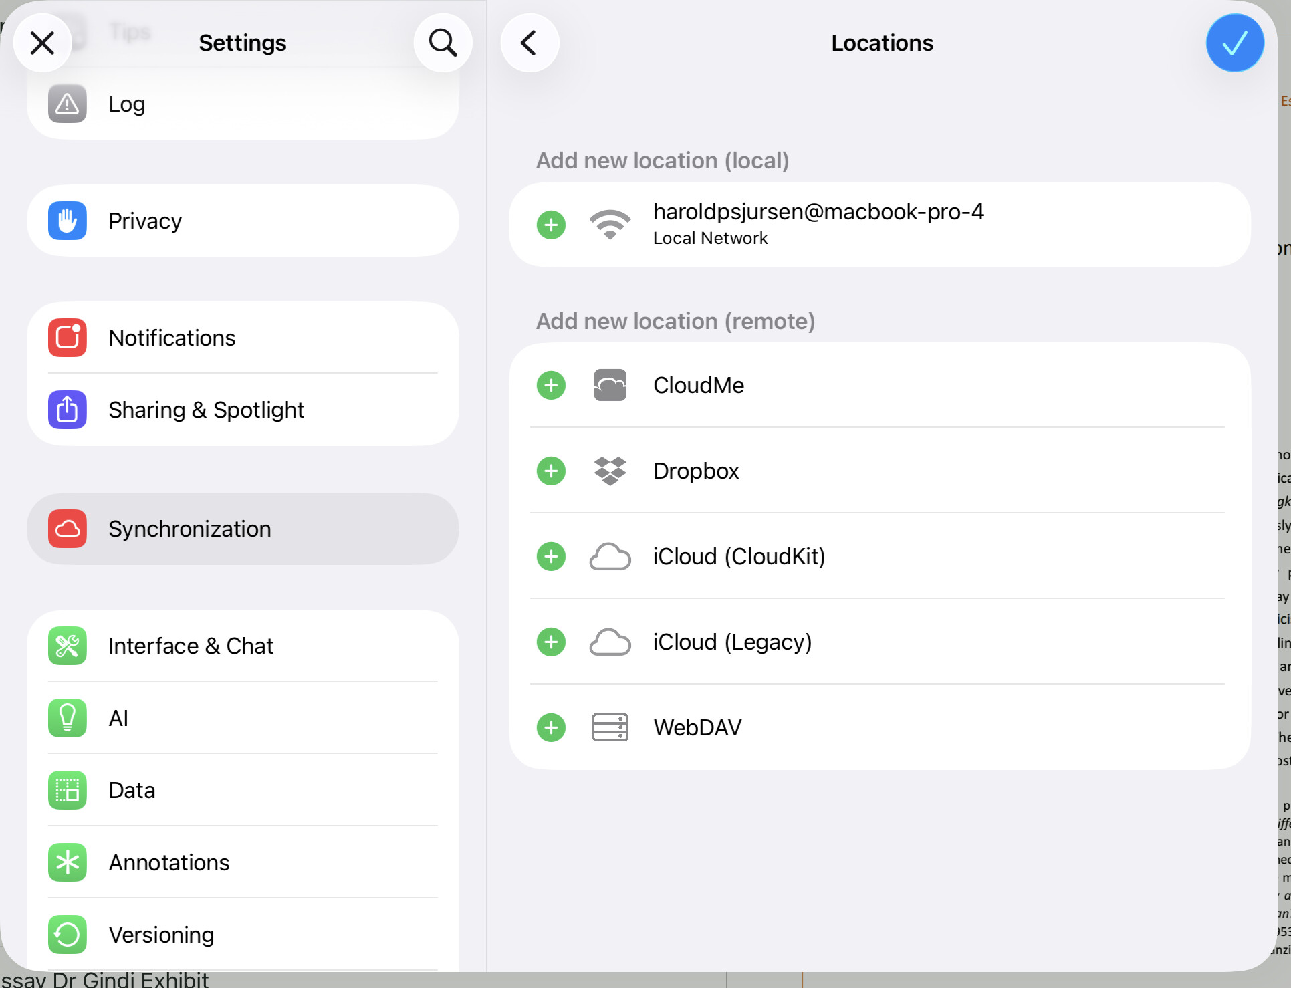Click the Local Network subtitle text
This screenshot has width=1291, height=988.
710,239
